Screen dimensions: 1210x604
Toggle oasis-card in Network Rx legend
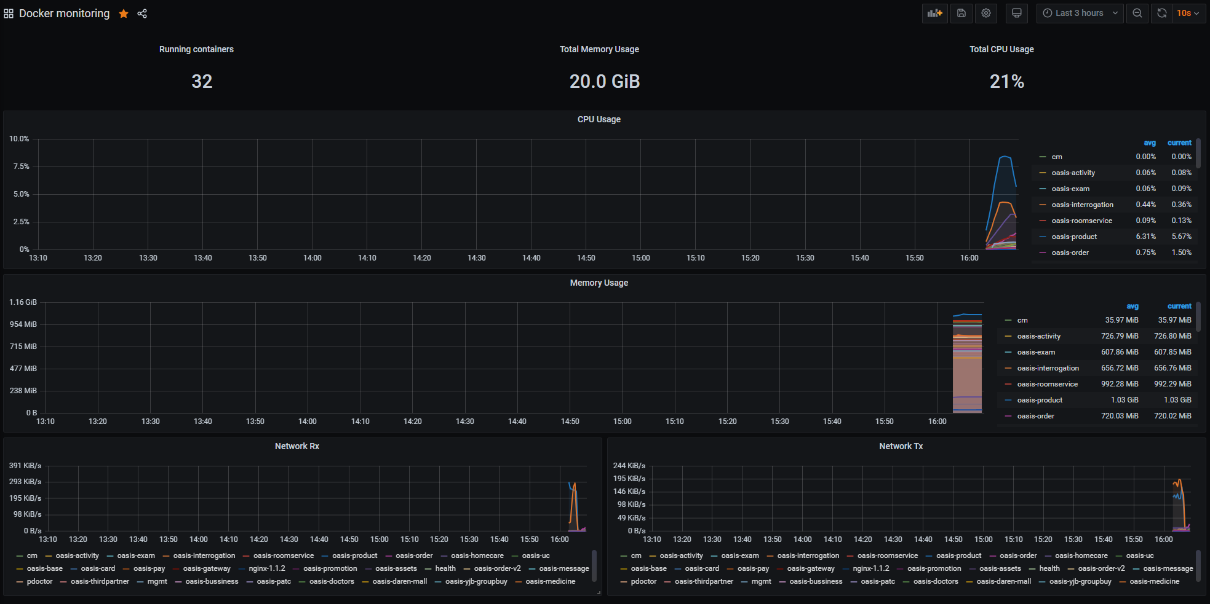98,568
